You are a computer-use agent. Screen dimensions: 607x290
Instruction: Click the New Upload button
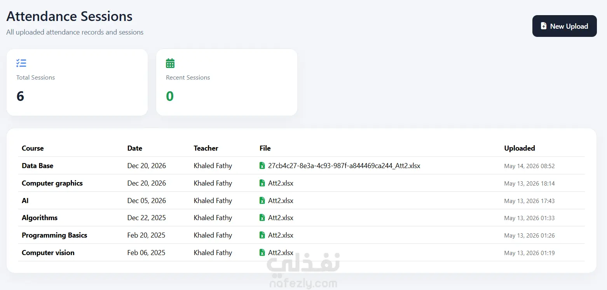tap(564, 26)
